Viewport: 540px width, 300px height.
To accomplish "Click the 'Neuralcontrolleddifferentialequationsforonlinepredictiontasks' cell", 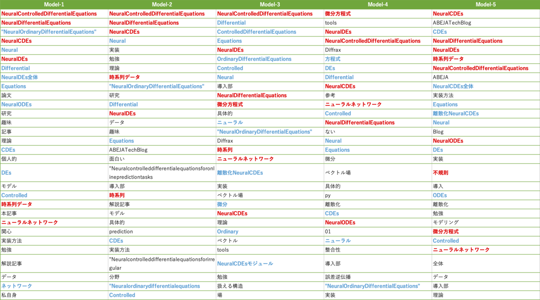I will coord(162,173).
